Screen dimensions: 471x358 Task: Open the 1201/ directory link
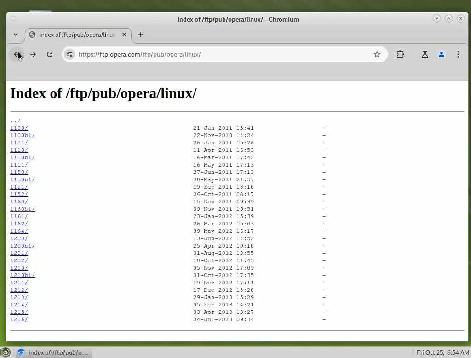[x=19, y=253]
